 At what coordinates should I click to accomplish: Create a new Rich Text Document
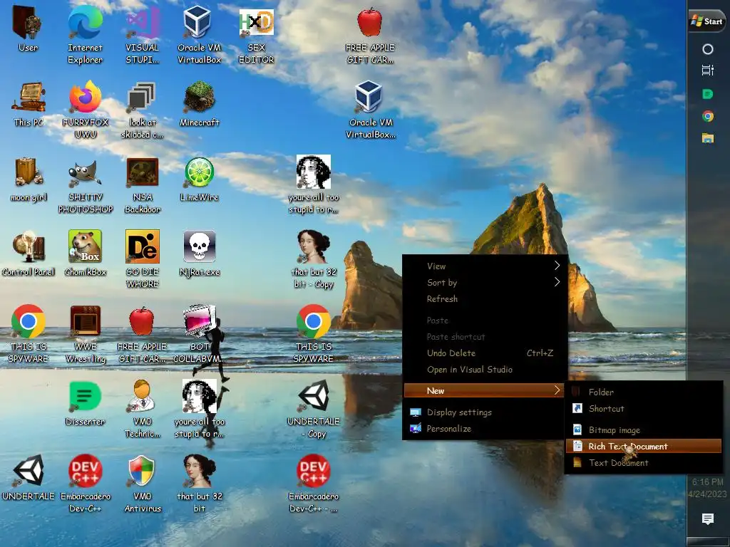tap(644, 446)
